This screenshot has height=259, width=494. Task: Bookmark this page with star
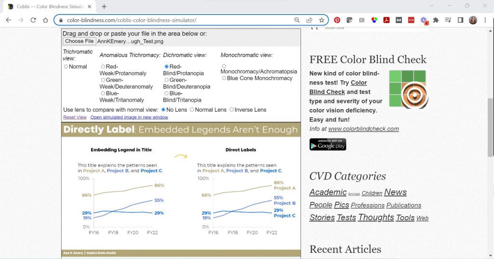click(321, 20)
